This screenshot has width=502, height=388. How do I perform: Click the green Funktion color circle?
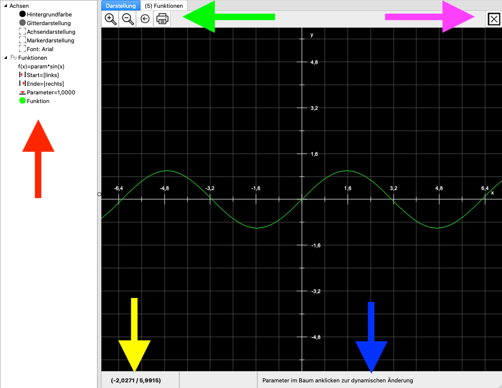tap(23, 101)
